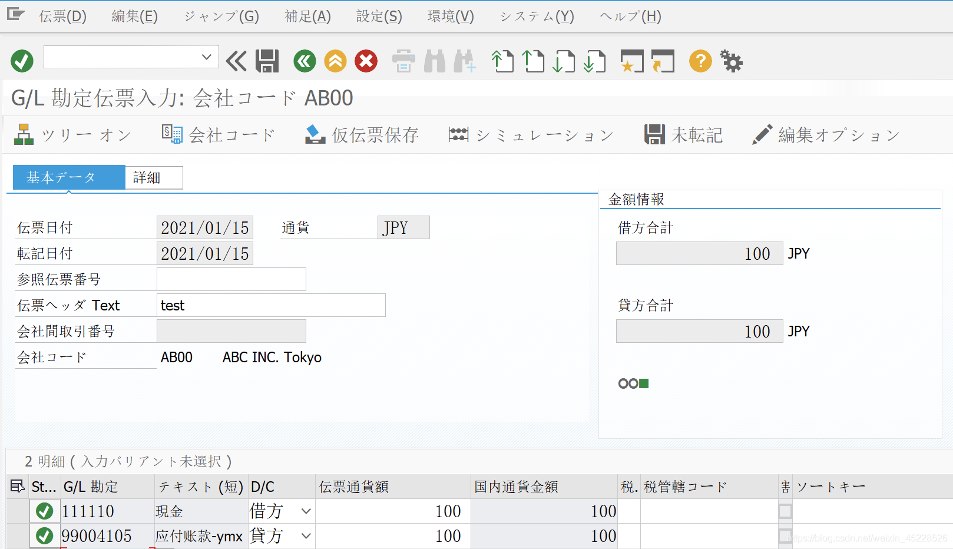Click the G/L account cell 99004105
The image size is (953, 549).
(x=107, y=536)
